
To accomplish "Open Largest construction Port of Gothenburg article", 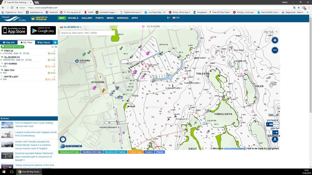I will pos(36,134).
